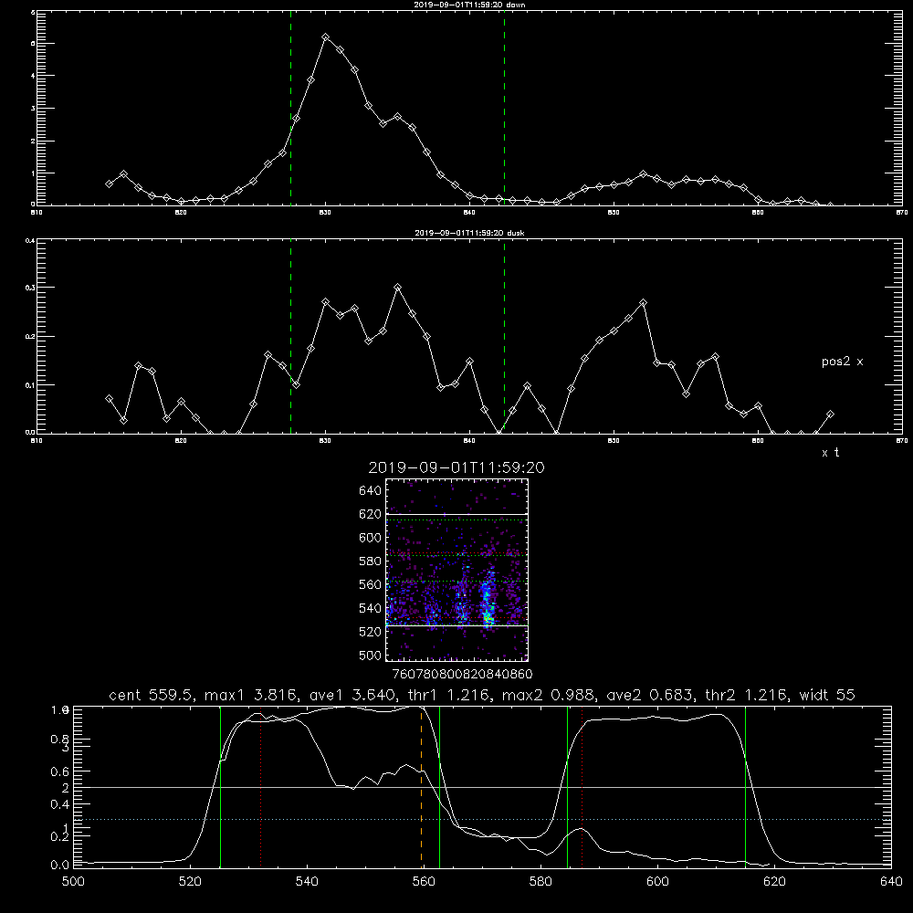
Task: Click the lower solid white line in heatmap
Action: point(456,625)
